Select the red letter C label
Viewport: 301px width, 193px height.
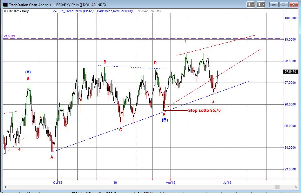[121, 130]
